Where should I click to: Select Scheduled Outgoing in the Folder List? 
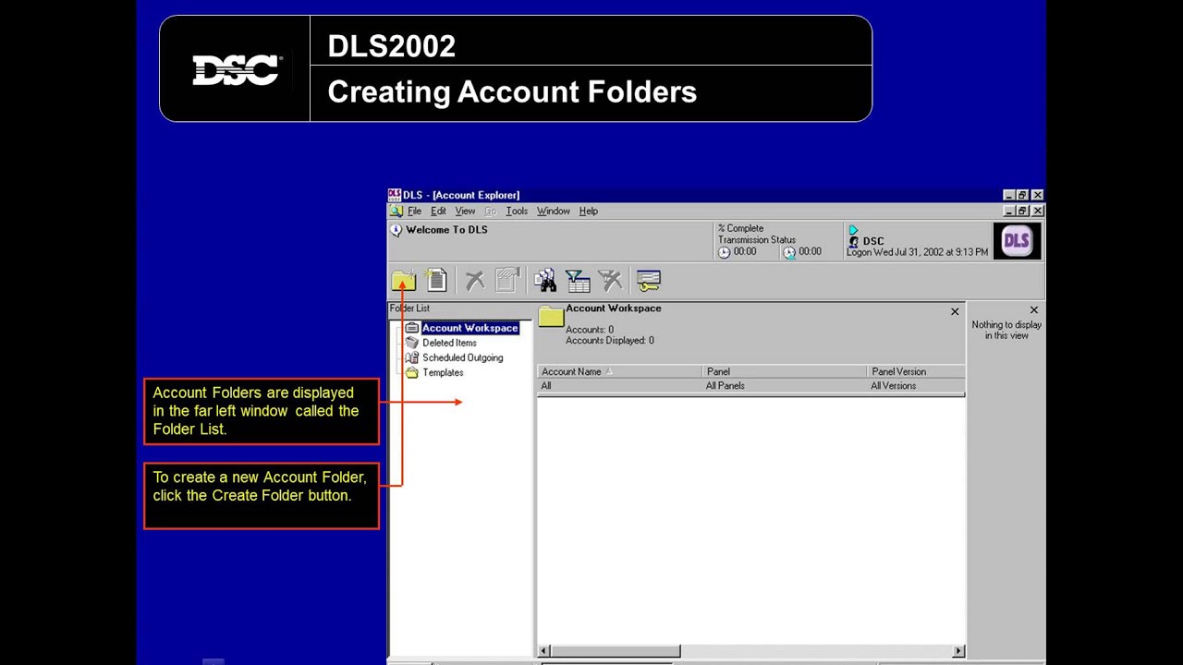pos(463,357)
